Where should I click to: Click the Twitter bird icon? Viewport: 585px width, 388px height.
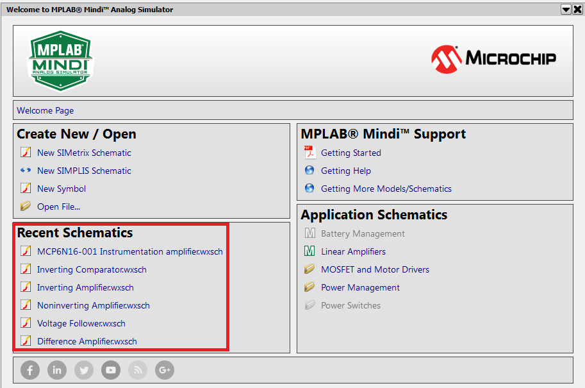tap(84, 370)
